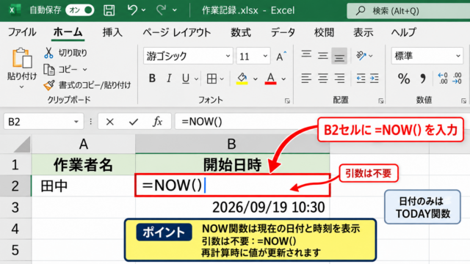Click the Save floppy disk icon
Image resolution: width=470 pixels, height=264 pixels.
(x=109, y=10)
